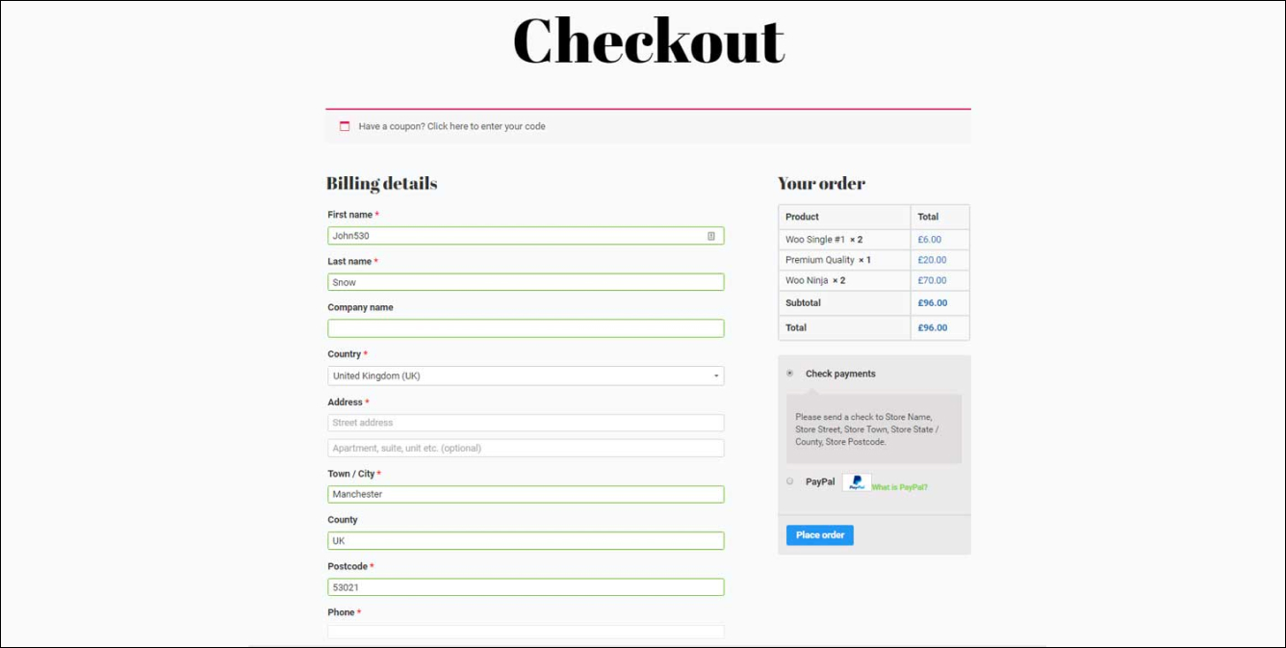Open the What is PayPal? link
This screenshot has width=1286, height=648.
[x=900, y=487]
